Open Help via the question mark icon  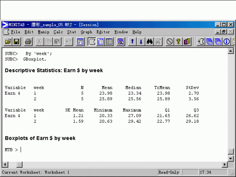pyautogui.click(x=178, y=42)
